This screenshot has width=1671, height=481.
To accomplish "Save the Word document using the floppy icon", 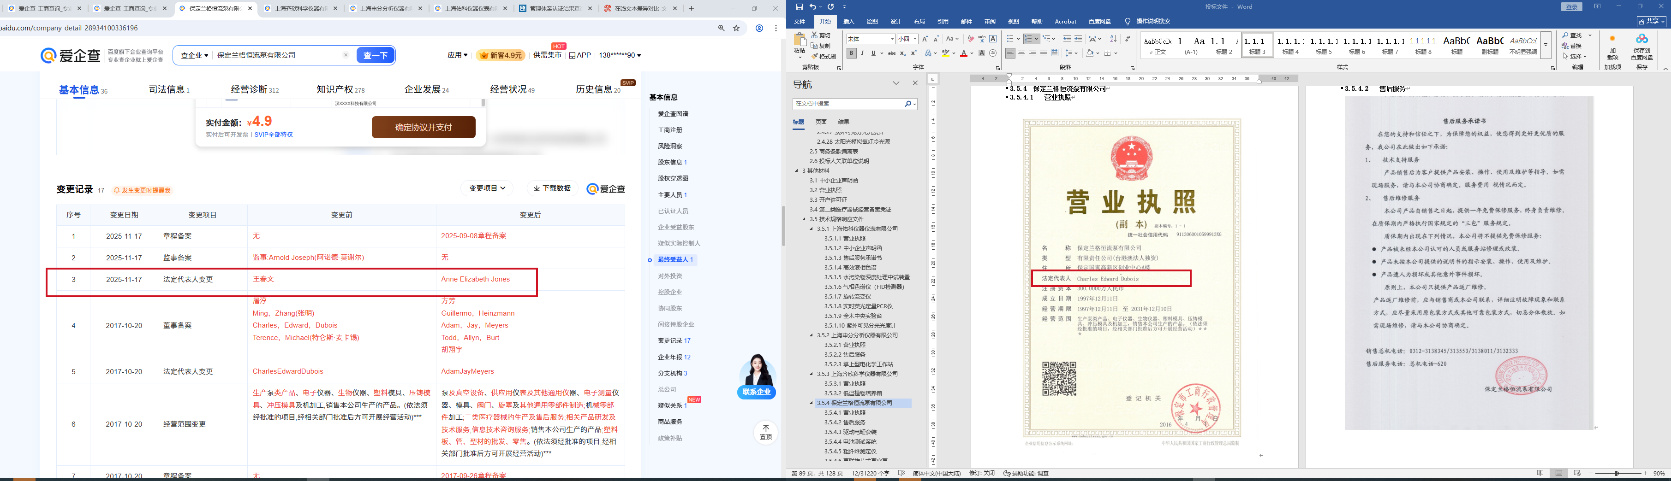I will click(x=799, y=7).
